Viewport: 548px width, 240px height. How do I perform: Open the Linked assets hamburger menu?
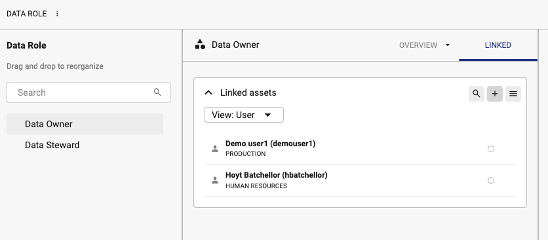(x=513, y=94)
